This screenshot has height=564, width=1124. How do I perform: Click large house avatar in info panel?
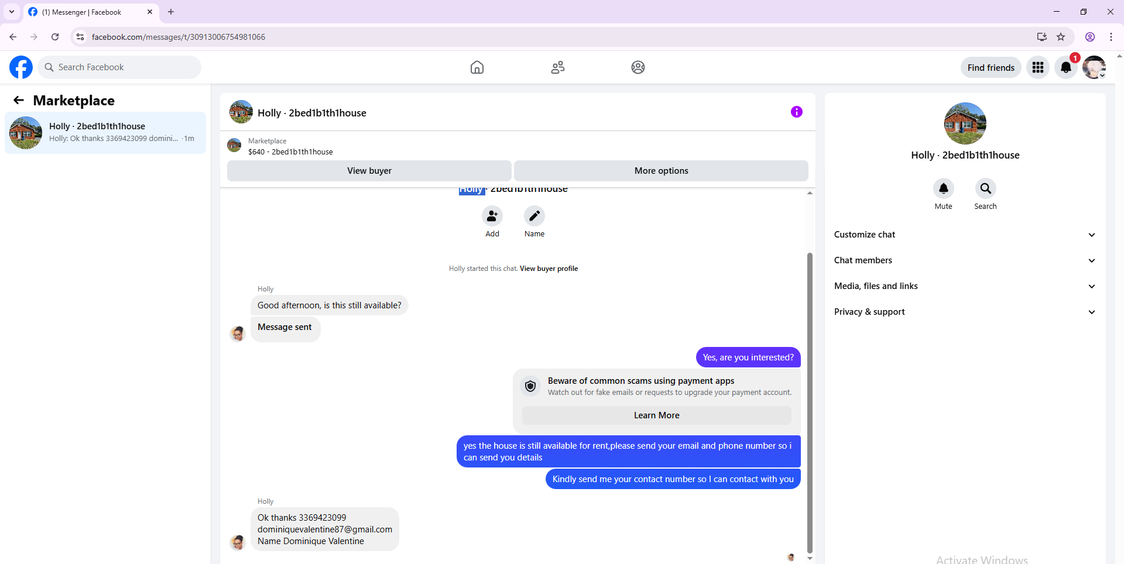(965, 123)
